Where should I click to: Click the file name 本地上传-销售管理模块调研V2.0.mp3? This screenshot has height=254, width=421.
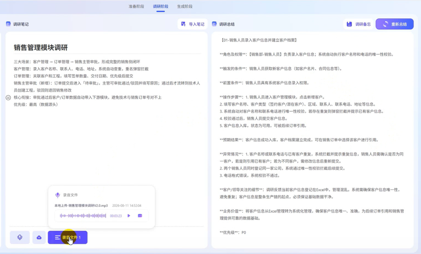point(81,205)
